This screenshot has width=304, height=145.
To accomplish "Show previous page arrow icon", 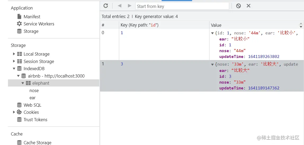I will tap(119, 6).
